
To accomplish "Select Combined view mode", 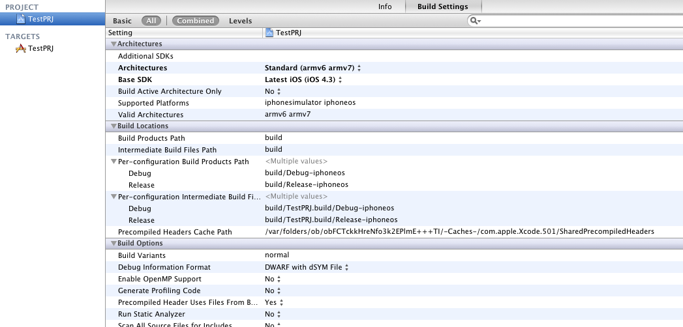I will pos(195,21).
